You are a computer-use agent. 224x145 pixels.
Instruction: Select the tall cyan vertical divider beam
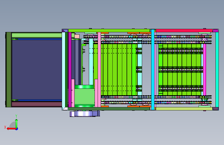coord(153,69)
